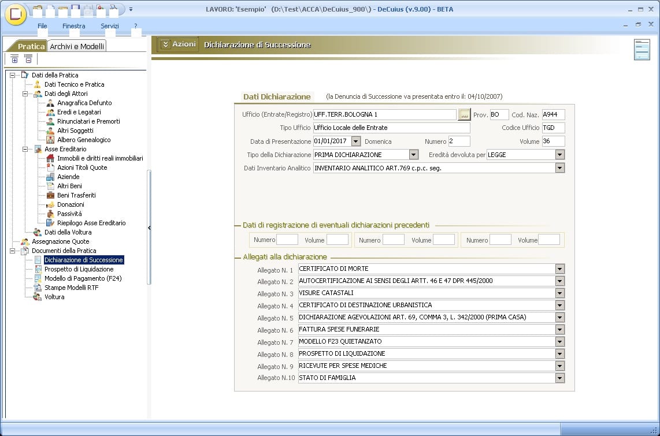Open Assegnazione Quote icon
This screenshot has height=436, width=660.
point(25,242)
